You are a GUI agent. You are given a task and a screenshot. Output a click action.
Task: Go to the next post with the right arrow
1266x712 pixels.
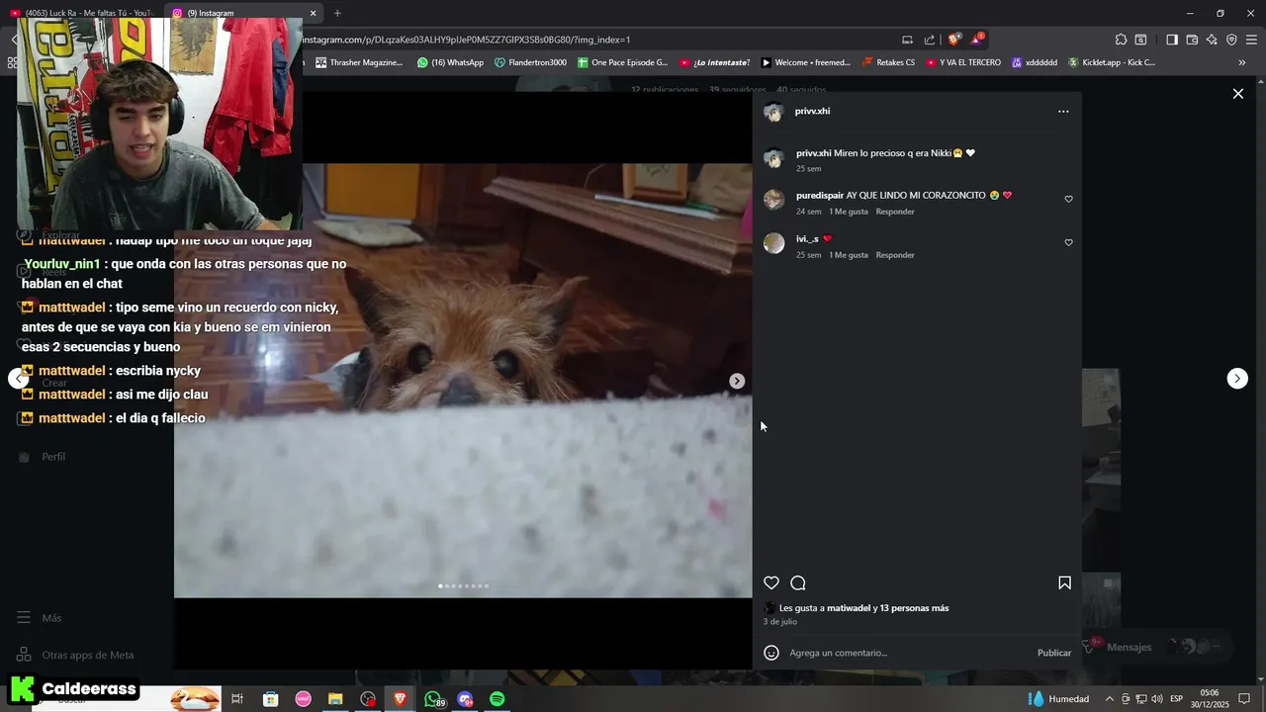[1237, 379]
